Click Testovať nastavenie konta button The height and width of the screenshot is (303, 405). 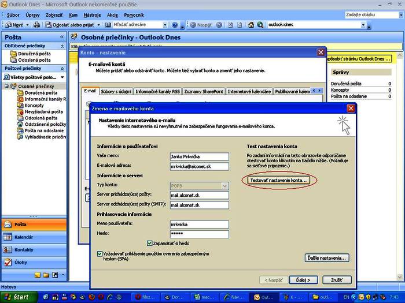coord(278,180)
